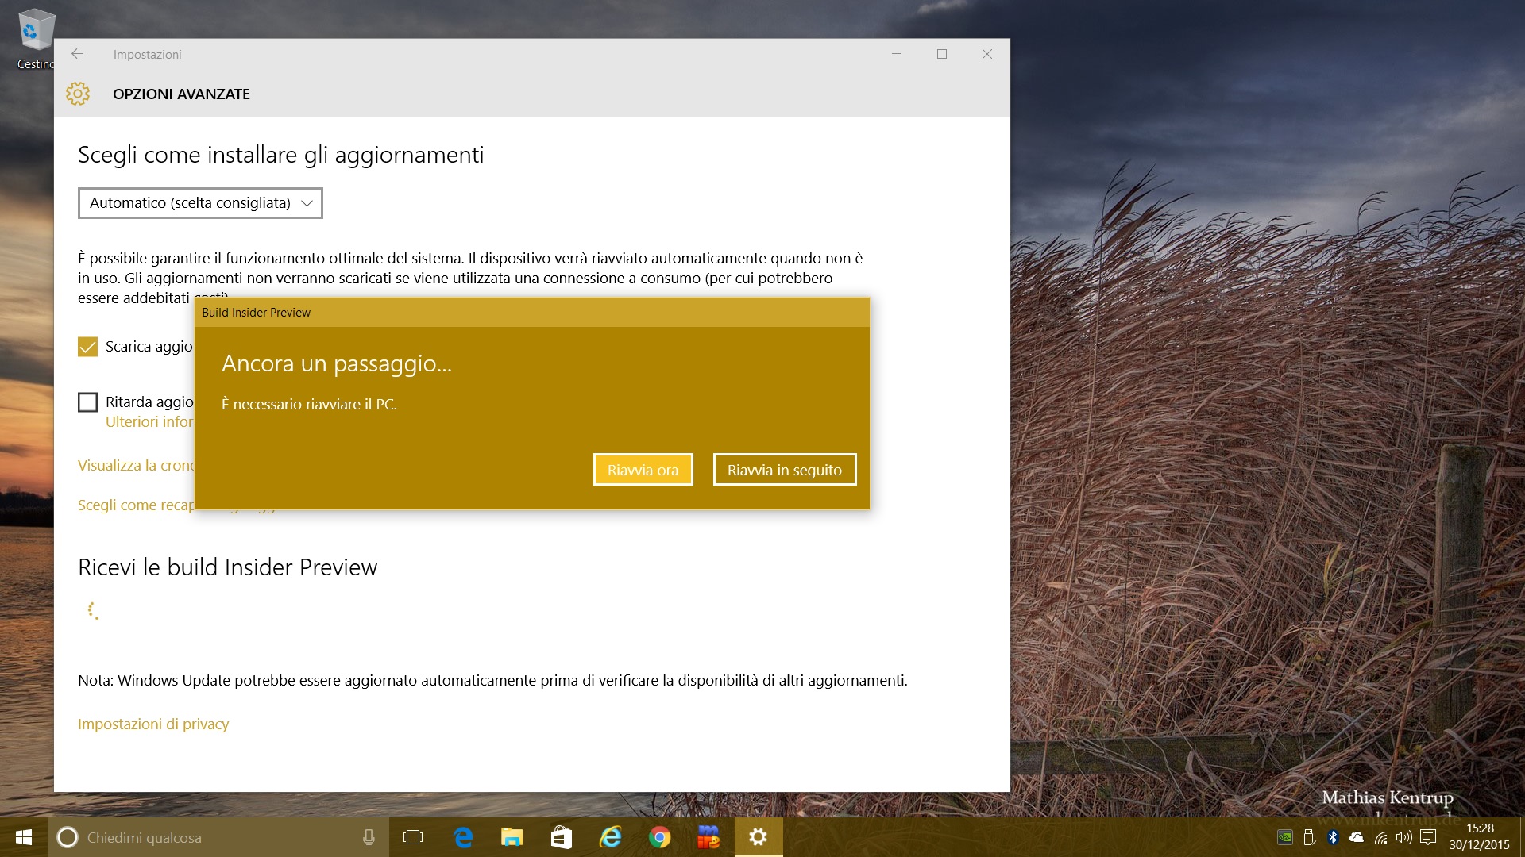Open the Visualizza la cronologia link
Viewport: 1525px width, 857px height.
(x=136, y=466)
